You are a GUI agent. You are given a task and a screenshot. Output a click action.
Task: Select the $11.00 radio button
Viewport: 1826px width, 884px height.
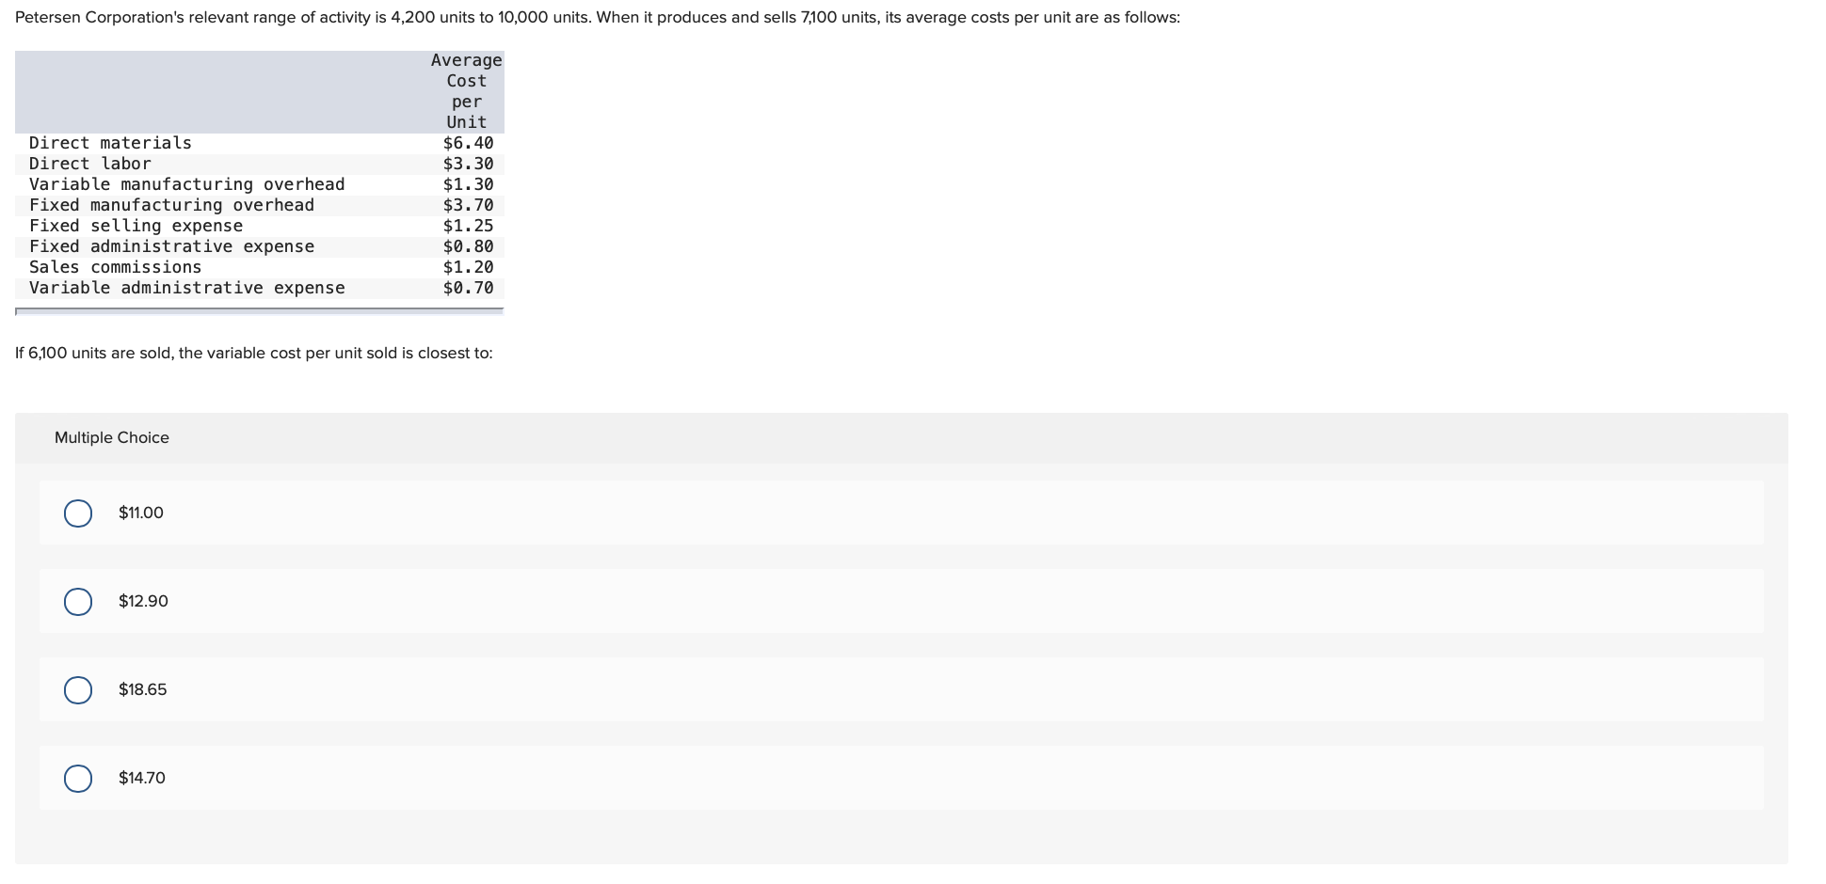click(78, 513)
